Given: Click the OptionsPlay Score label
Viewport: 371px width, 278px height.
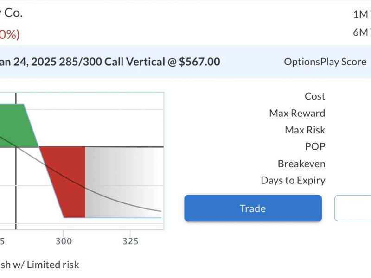Looking at the screenshot, I should click(326, 62).
